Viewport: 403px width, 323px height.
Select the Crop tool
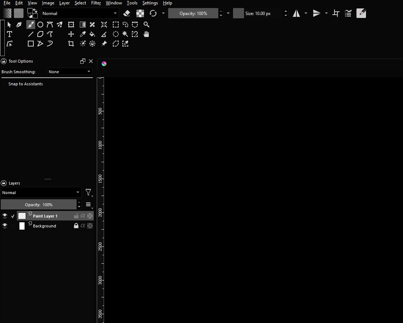71,44
